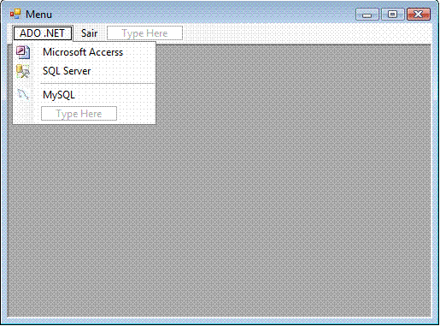Image resolution: width=440 pixels, height=326 pixels.
Task: Choose the SQL Server menu entry label
Action: point(67,71)
